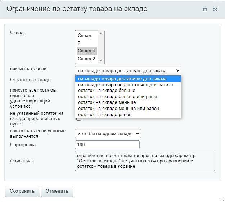Click into the Описание text area

tap(145, 161)
